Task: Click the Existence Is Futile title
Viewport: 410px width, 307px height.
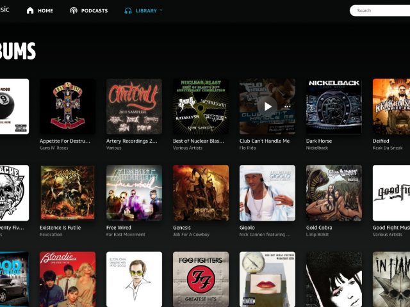Action: click(x=60, y=228)
